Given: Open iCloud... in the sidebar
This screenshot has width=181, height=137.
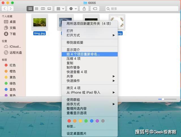Looking at the screenshot, I should click(13, 46).
